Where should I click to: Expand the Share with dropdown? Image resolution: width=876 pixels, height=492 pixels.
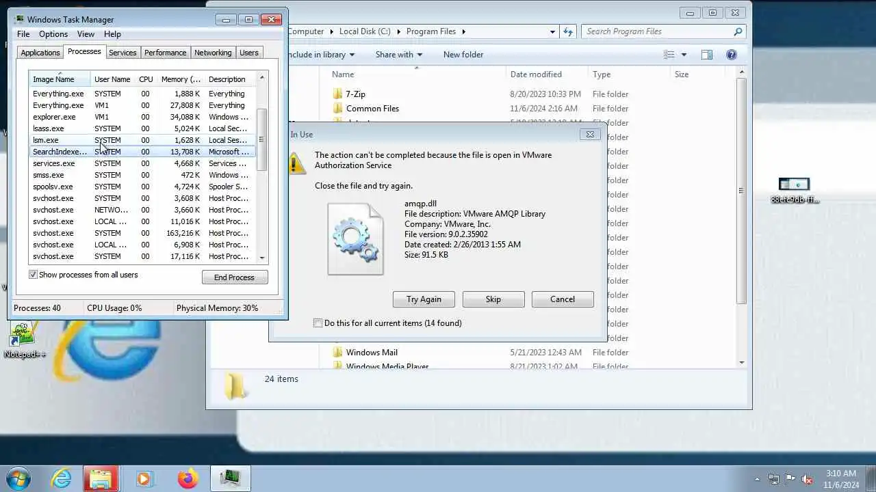click(420, 55)
